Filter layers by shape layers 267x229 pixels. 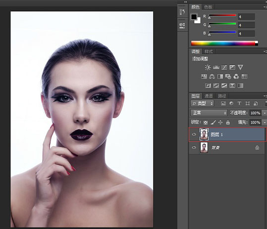click(247, 103)
